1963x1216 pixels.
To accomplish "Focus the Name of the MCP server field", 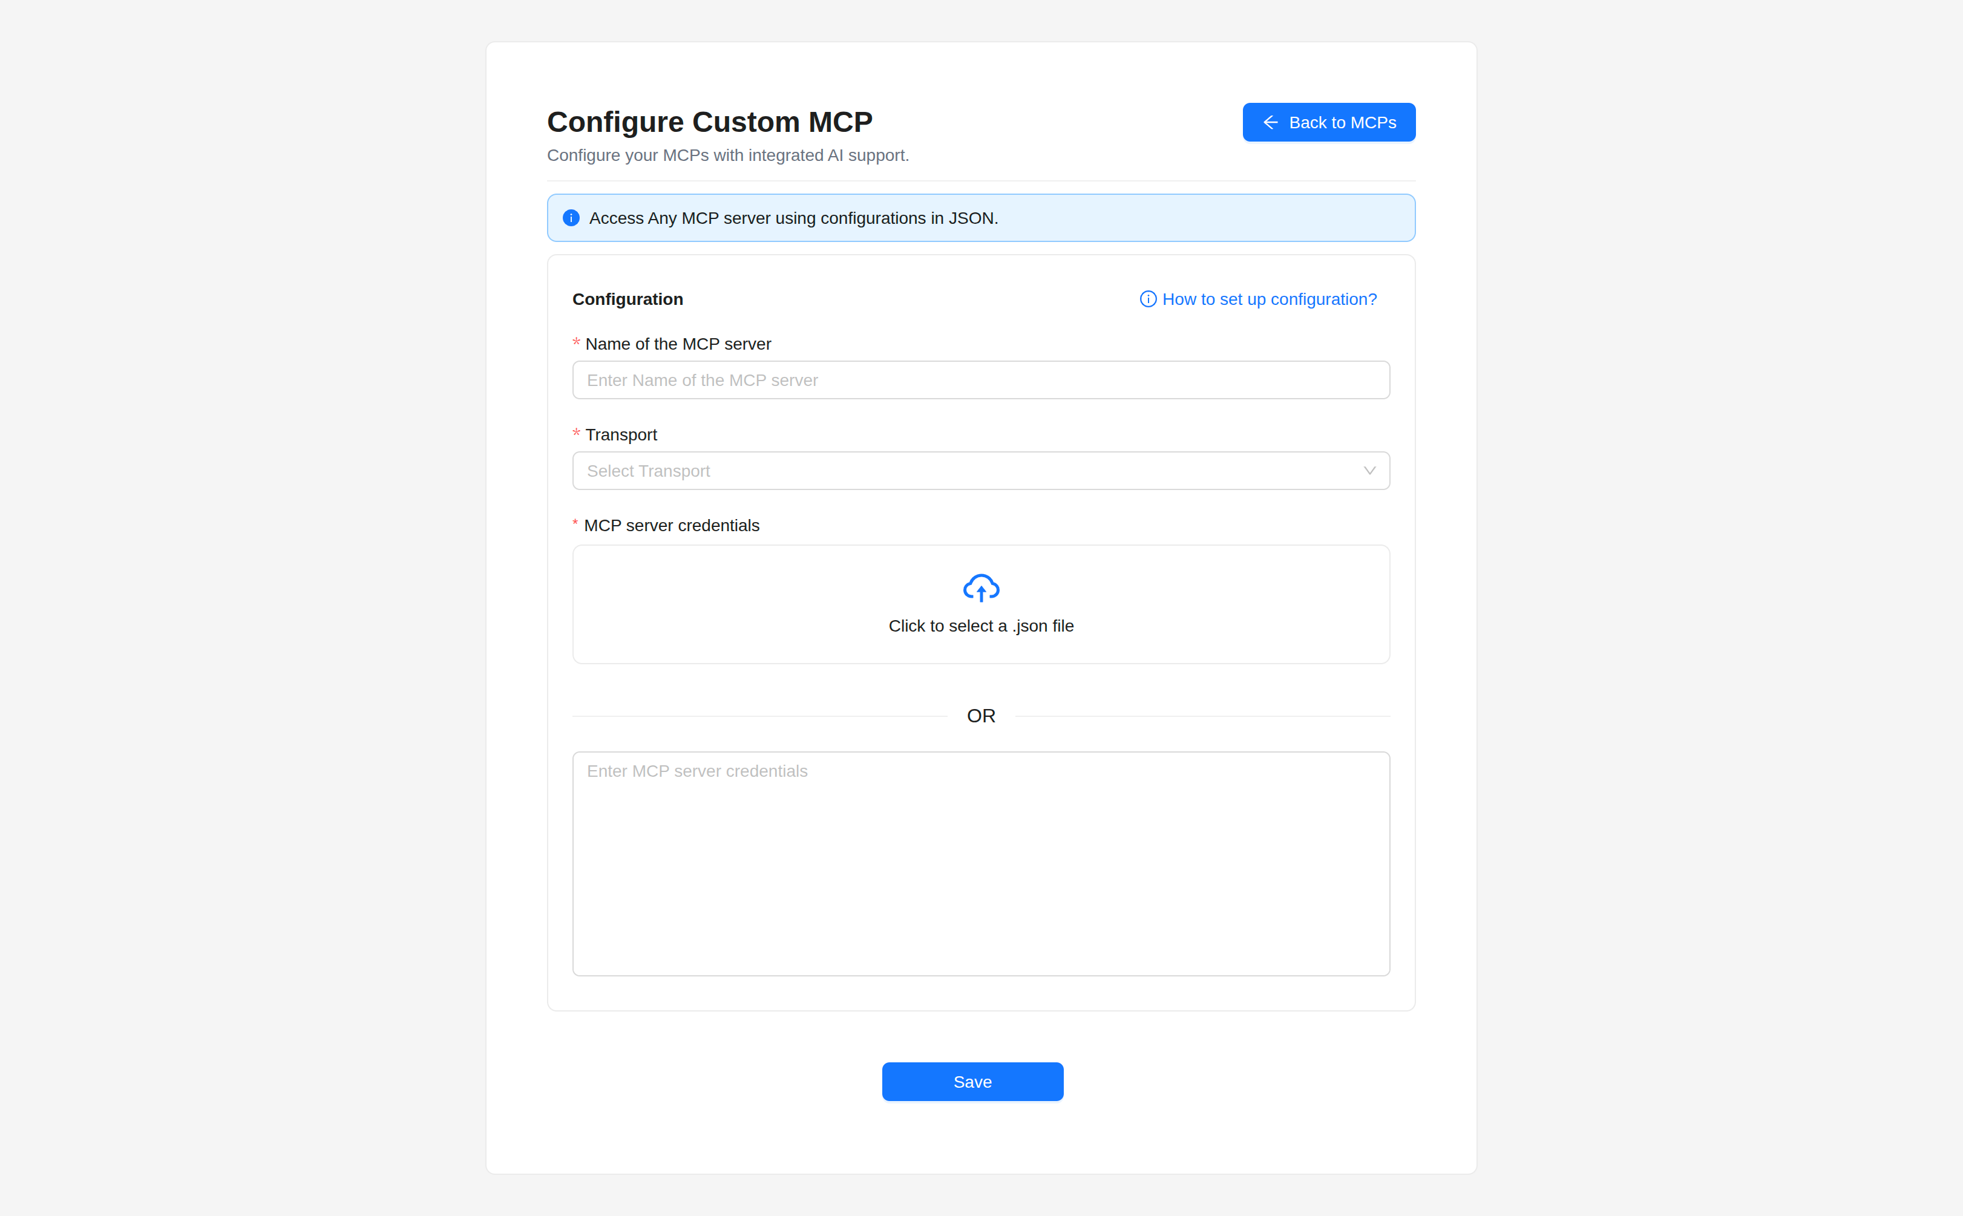I will [x=980, y=381].
